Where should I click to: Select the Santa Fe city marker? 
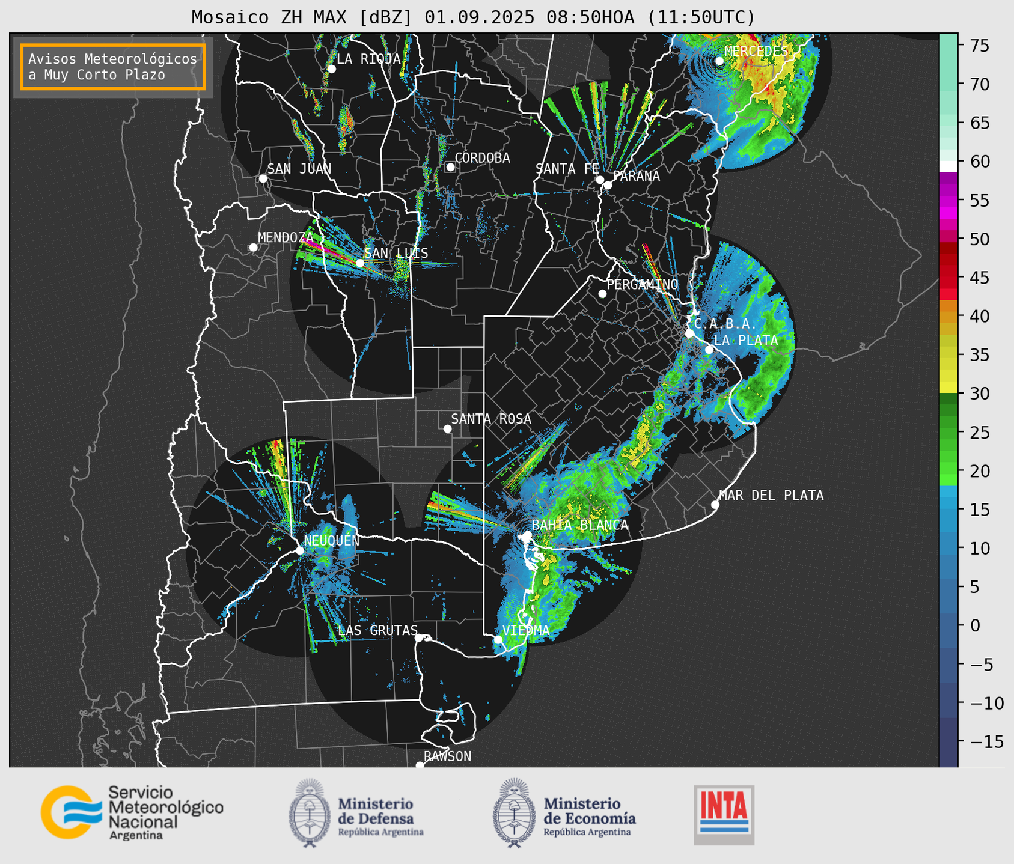coord(600,180)
